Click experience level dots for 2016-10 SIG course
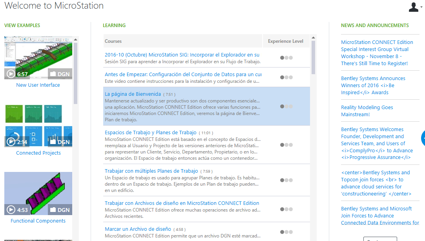 point(286,58)
